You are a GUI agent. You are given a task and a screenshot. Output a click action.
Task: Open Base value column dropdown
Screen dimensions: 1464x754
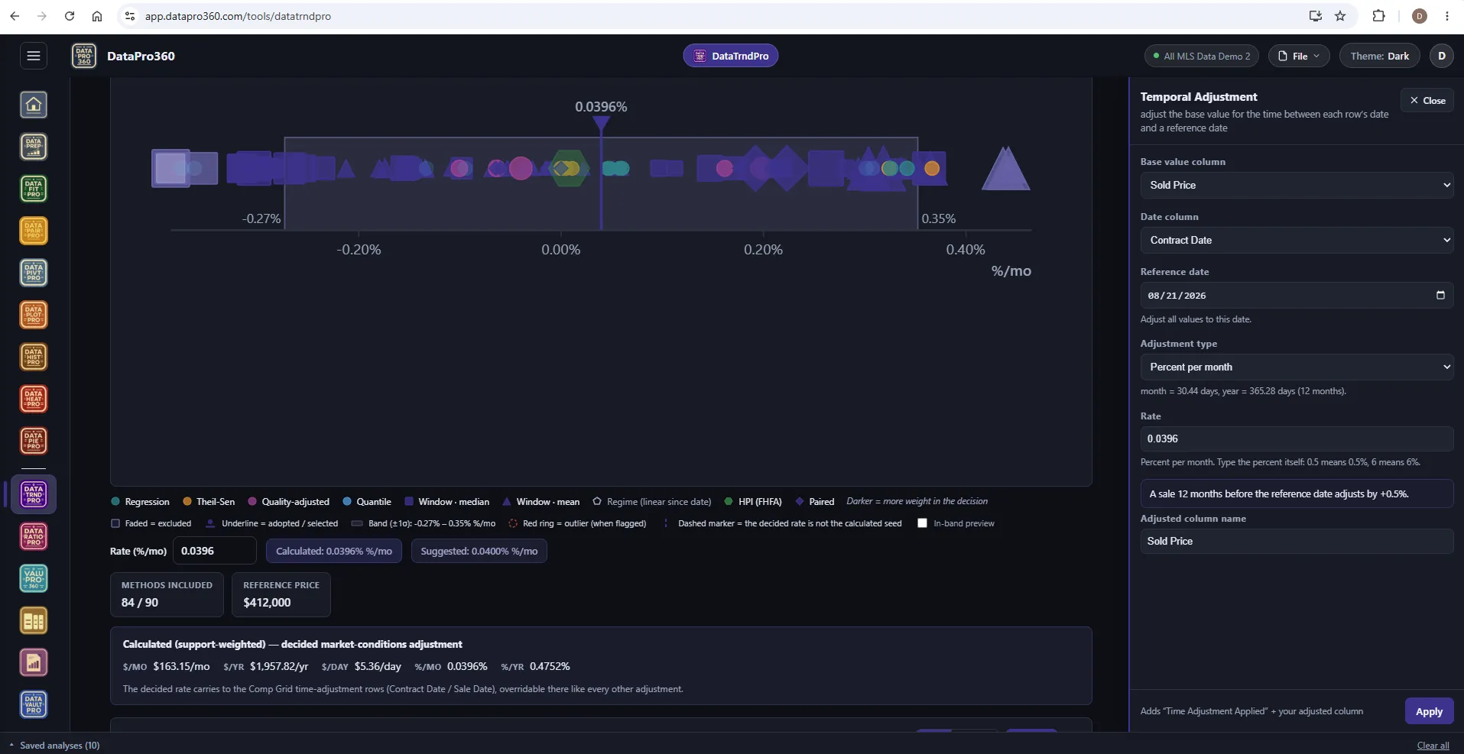pos(1297,185)
